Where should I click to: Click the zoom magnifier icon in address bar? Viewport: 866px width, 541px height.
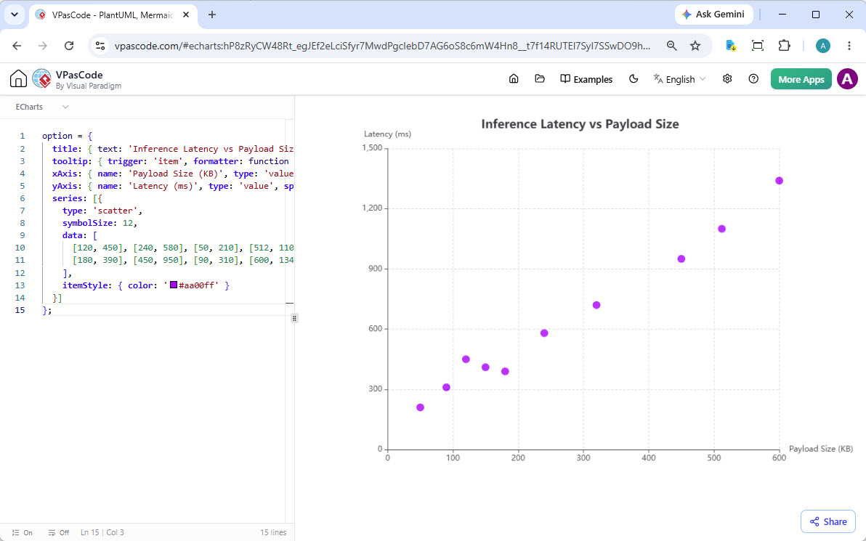[671, 46]
